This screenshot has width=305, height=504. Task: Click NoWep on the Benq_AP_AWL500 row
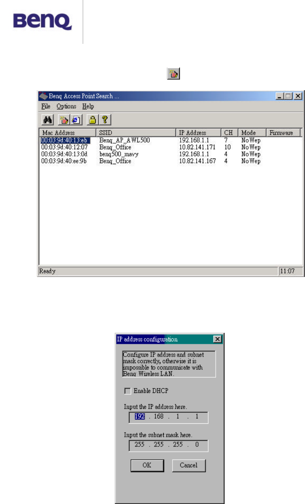tap(251, 140)
